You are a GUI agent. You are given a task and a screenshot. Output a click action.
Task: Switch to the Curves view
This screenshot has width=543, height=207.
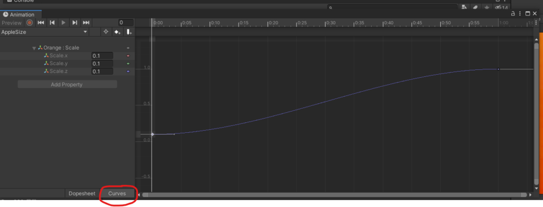[x=117, y=194]
